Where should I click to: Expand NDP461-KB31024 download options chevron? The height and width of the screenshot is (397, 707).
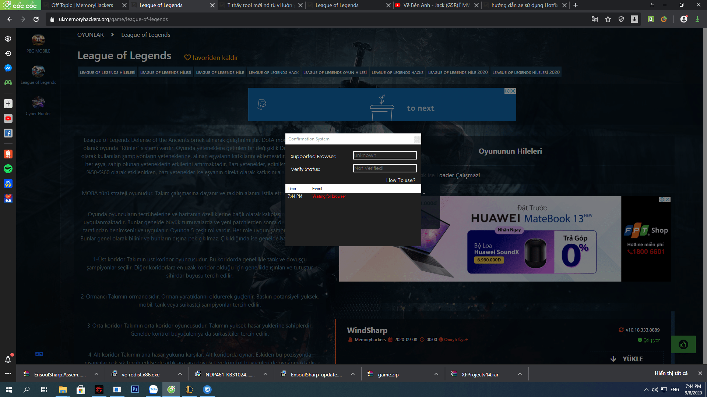point(265,374)
